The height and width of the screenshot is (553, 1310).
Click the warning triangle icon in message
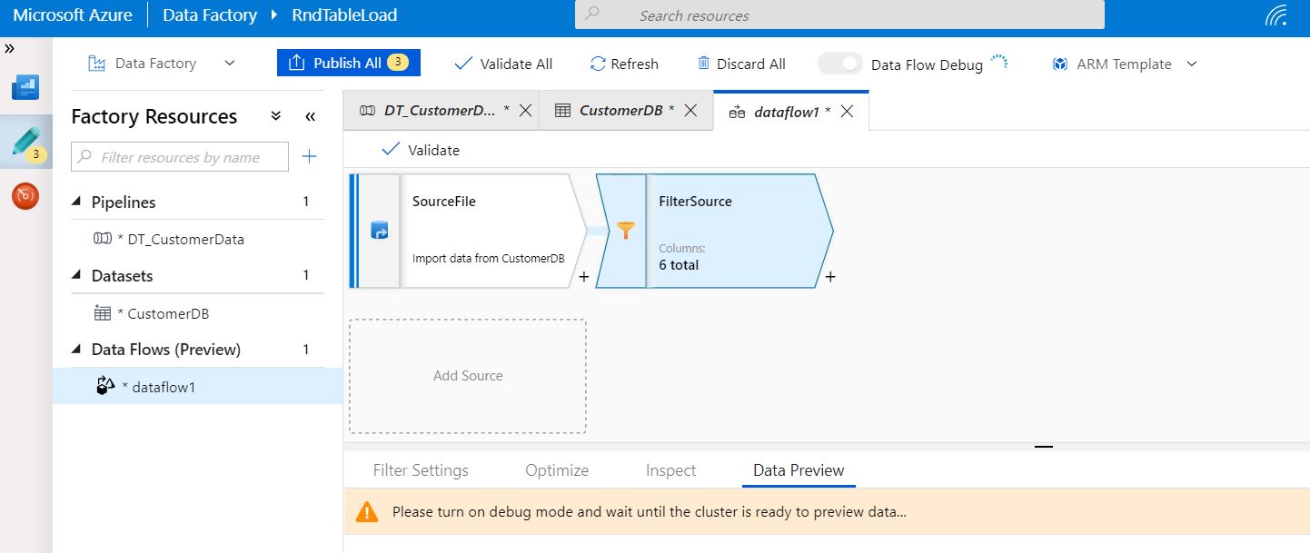click(366, 511)
